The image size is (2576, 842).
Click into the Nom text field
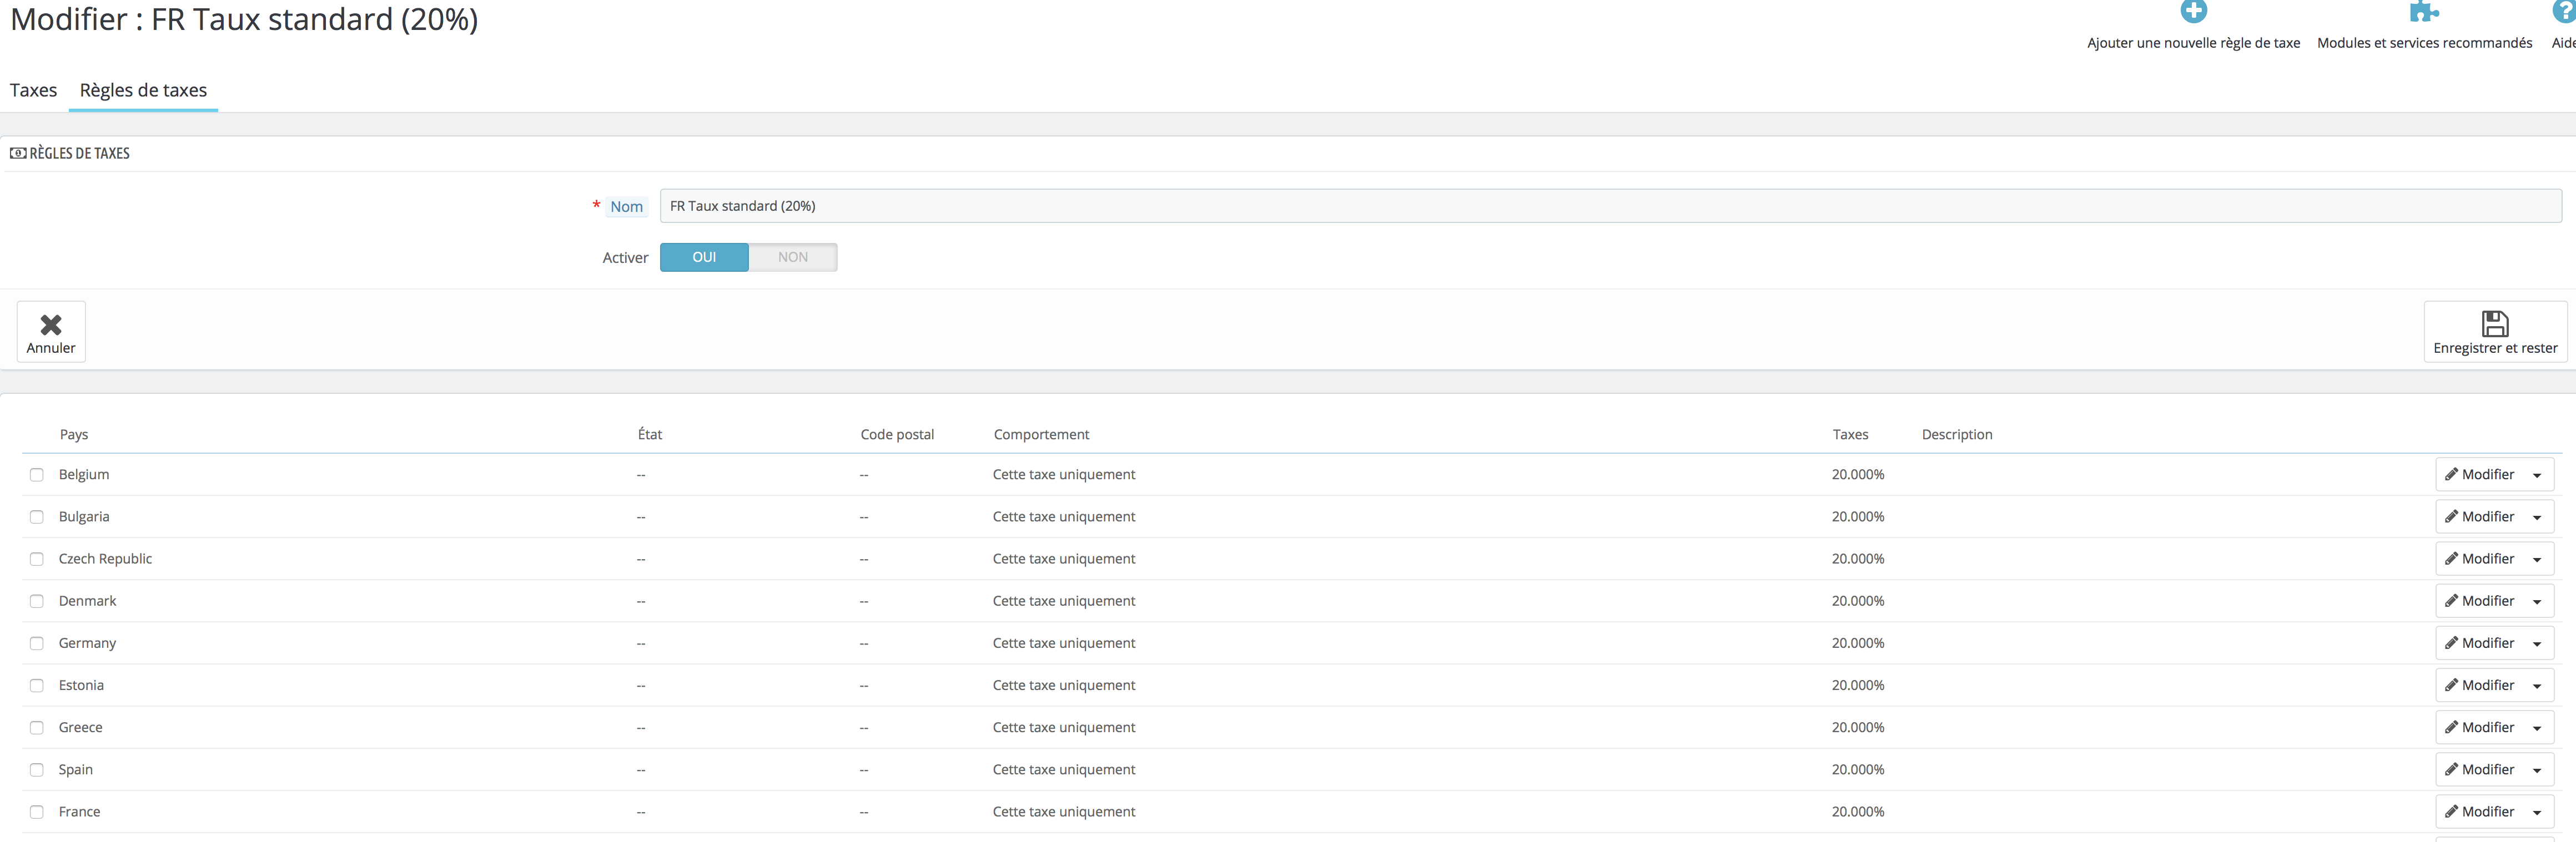tap(1609, 207)
